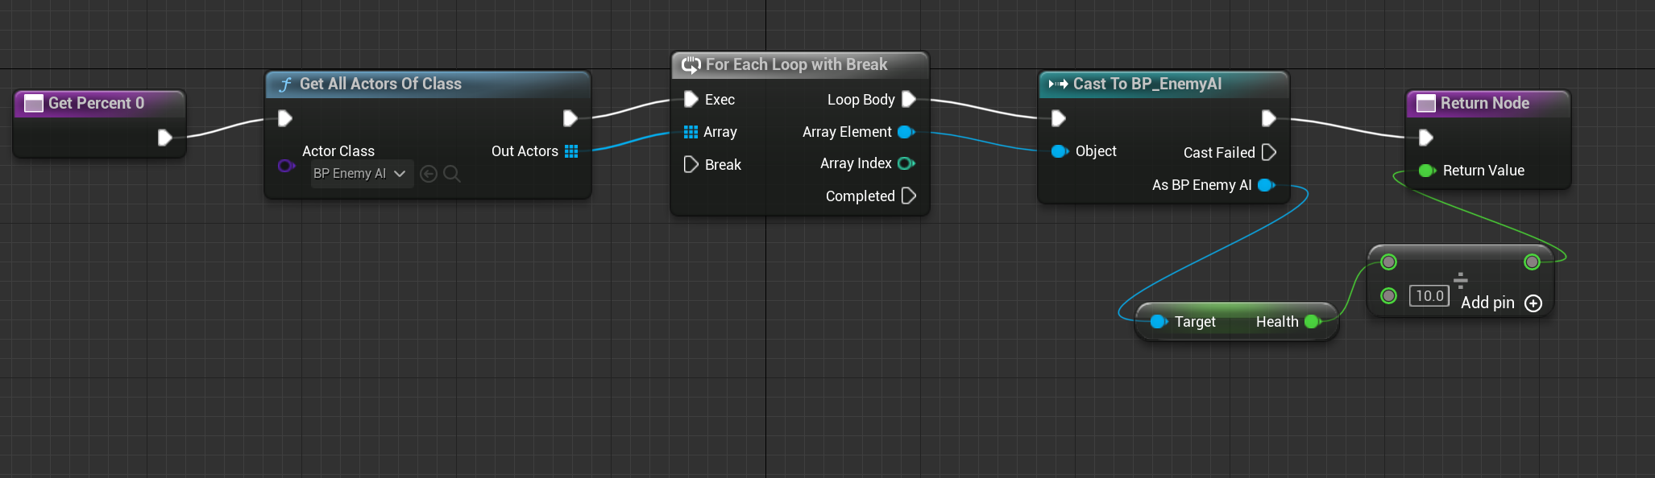Click the Cast Failed label

1219,153
